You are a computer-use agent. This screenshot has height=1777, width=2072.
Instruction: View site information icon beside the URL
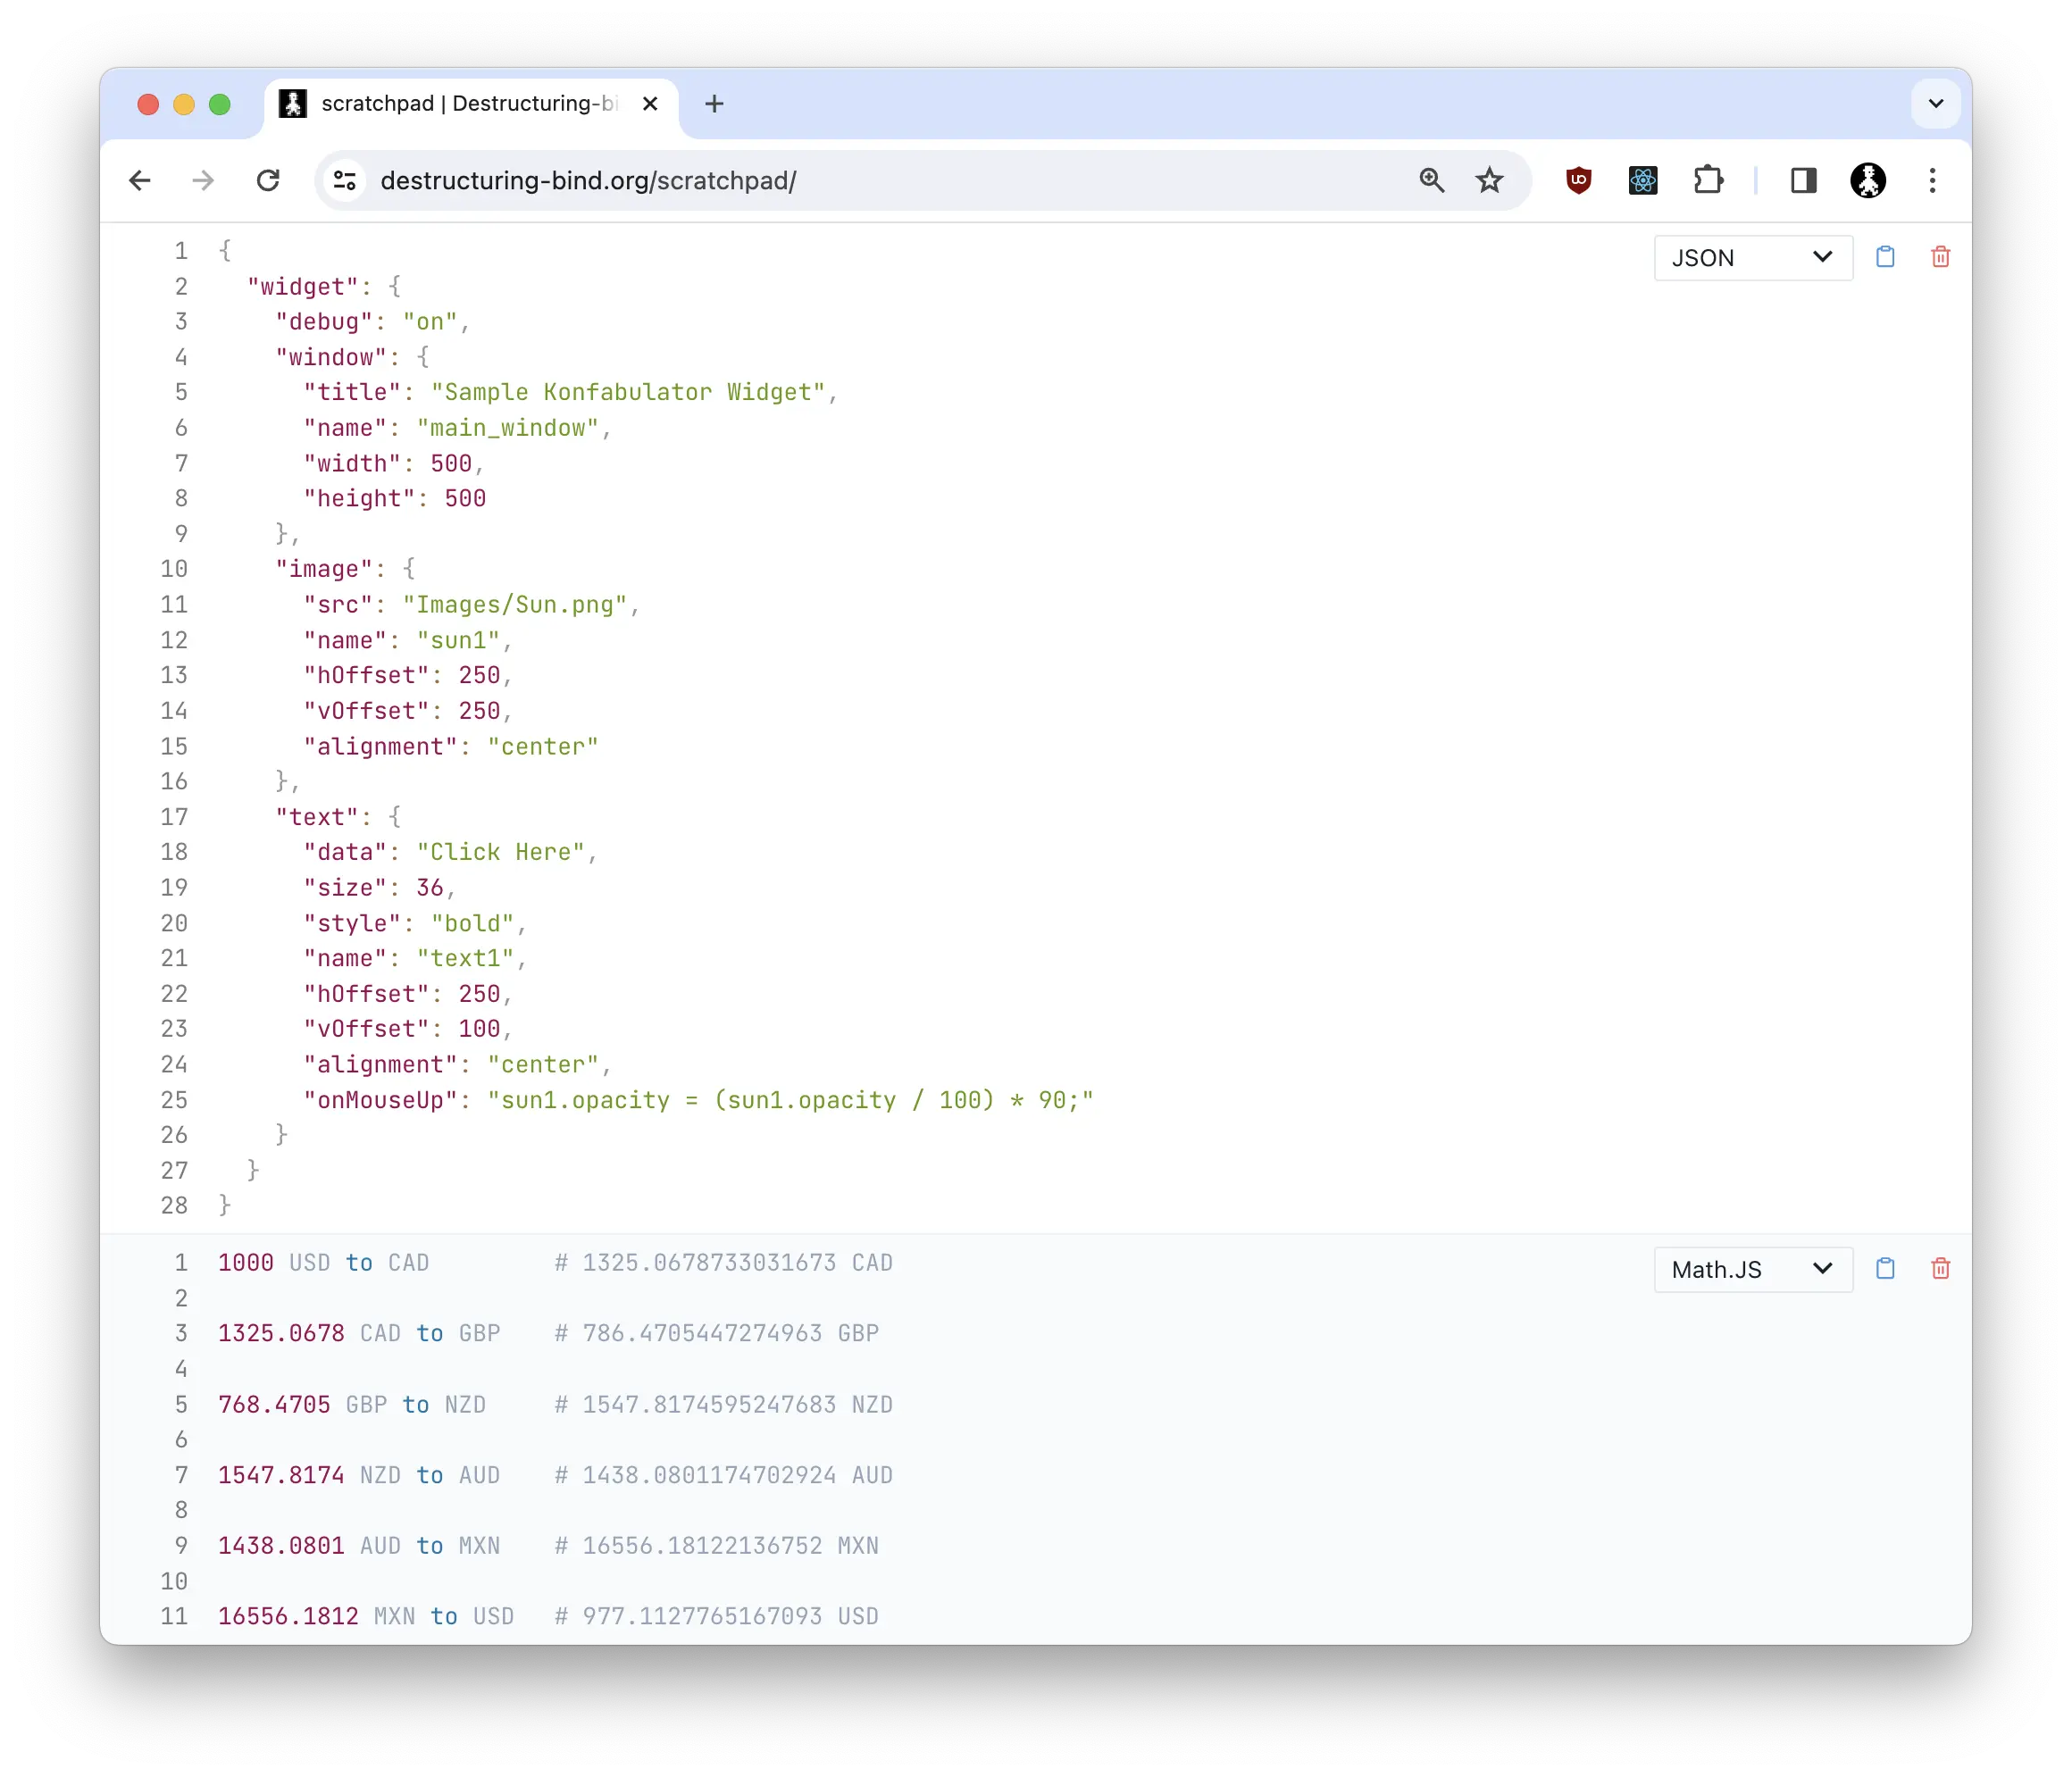345,181
